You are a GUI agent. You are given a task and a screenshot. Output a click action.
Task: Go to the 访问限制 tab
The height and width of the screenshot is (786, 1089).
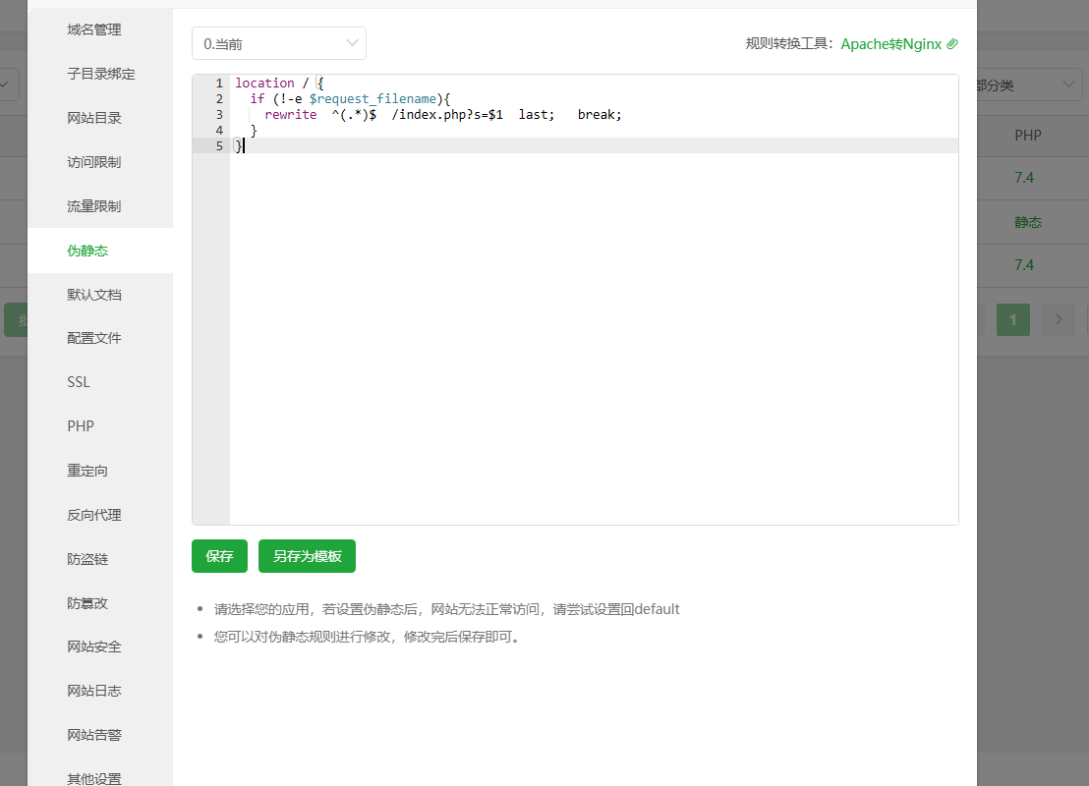[94, 162]
